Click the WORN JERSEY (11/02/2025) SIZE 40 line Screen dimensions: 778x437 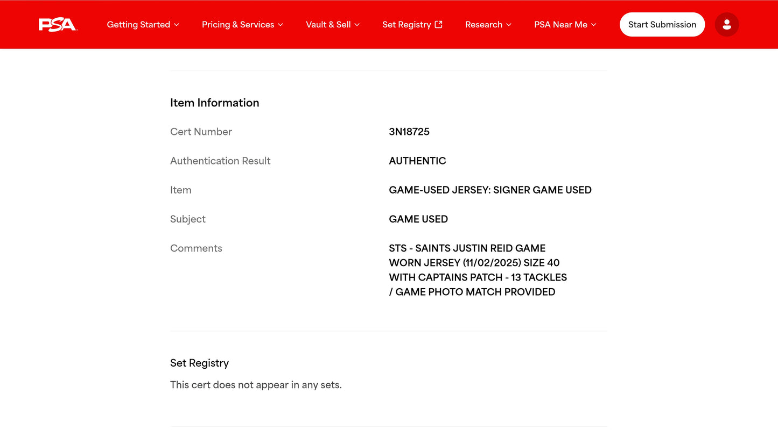(x=474, y=263)
